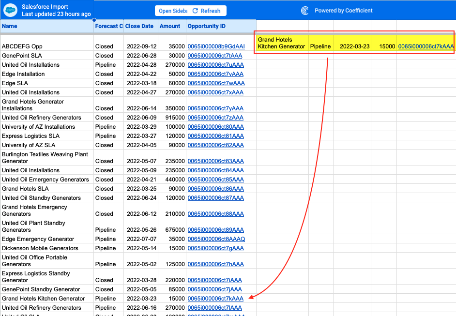Open opportunity link 0065i000006ct7tAAA
The height and width of the screenshot is (316, 456).
215,56
